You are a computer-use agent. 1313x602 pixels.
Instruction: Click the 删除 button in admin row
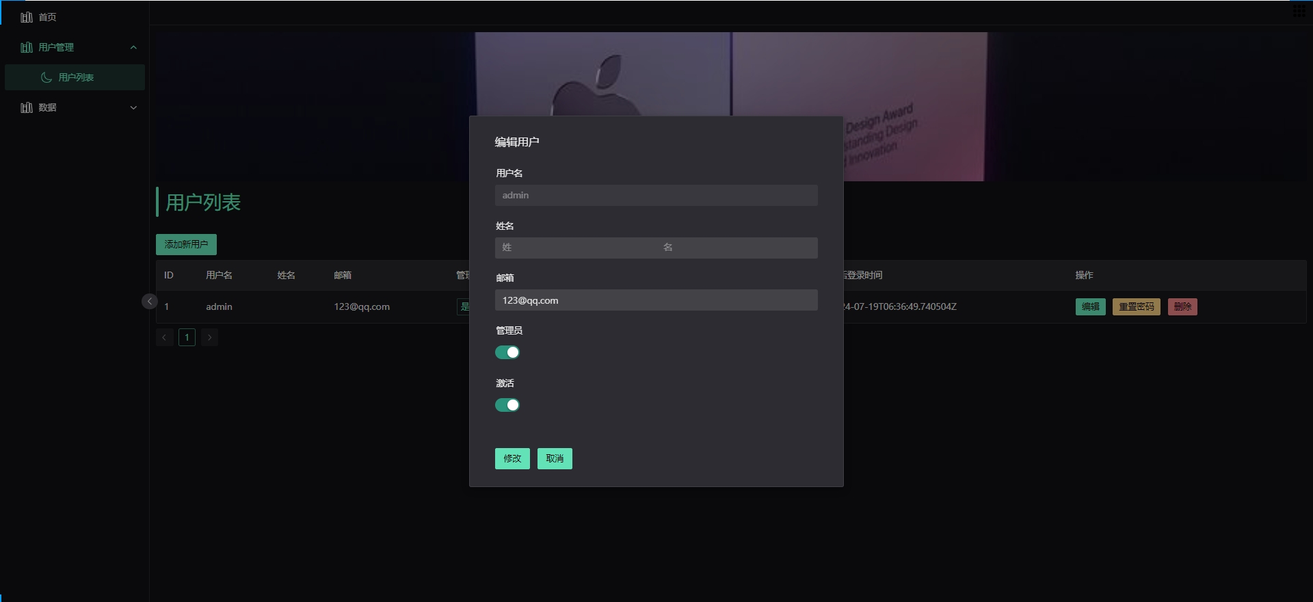point(1182,306)
